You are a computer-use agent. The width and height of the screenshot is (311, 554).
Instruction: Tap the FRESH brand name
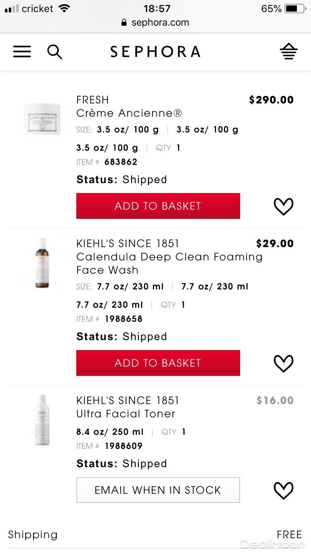click(92, 100)
